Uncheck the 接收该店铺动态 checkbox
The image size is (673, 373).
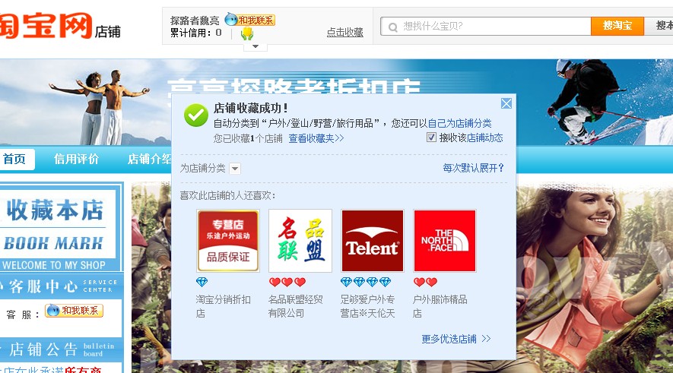tap(431, 138)
